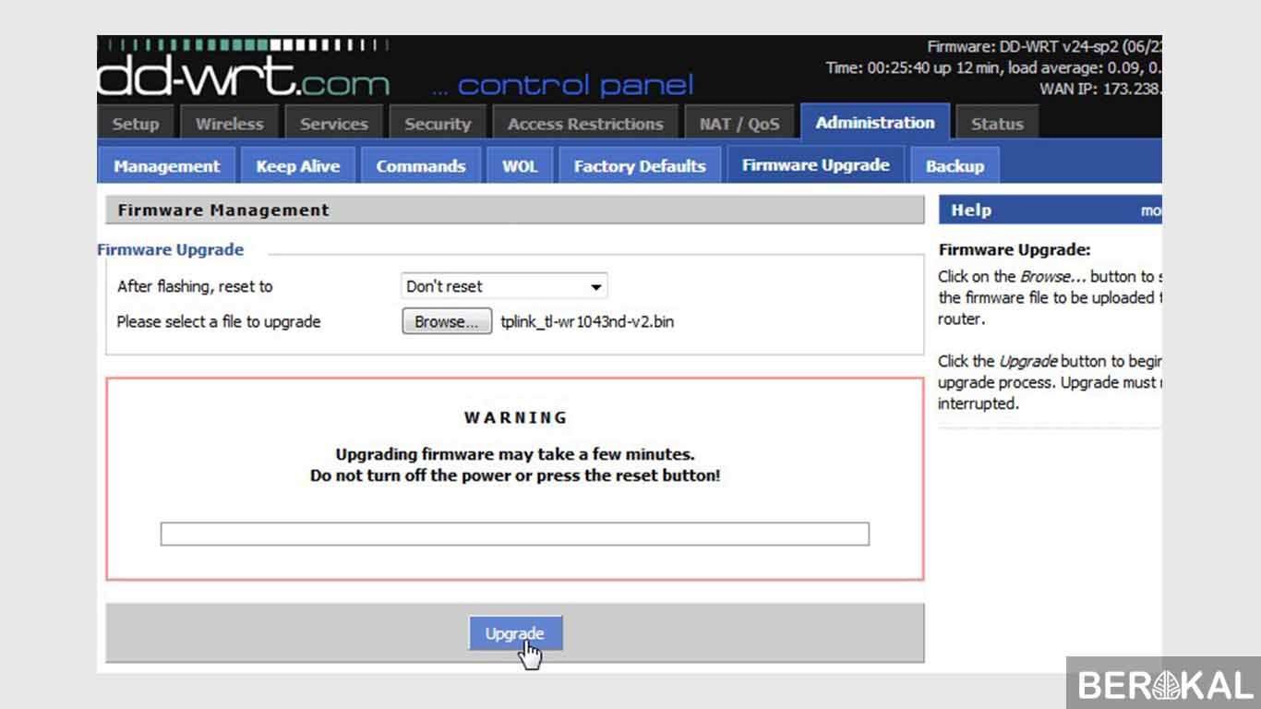Select the WOL sub-tab
The height and width of the screenshot is (709, 1261).
tap(520, 166)
